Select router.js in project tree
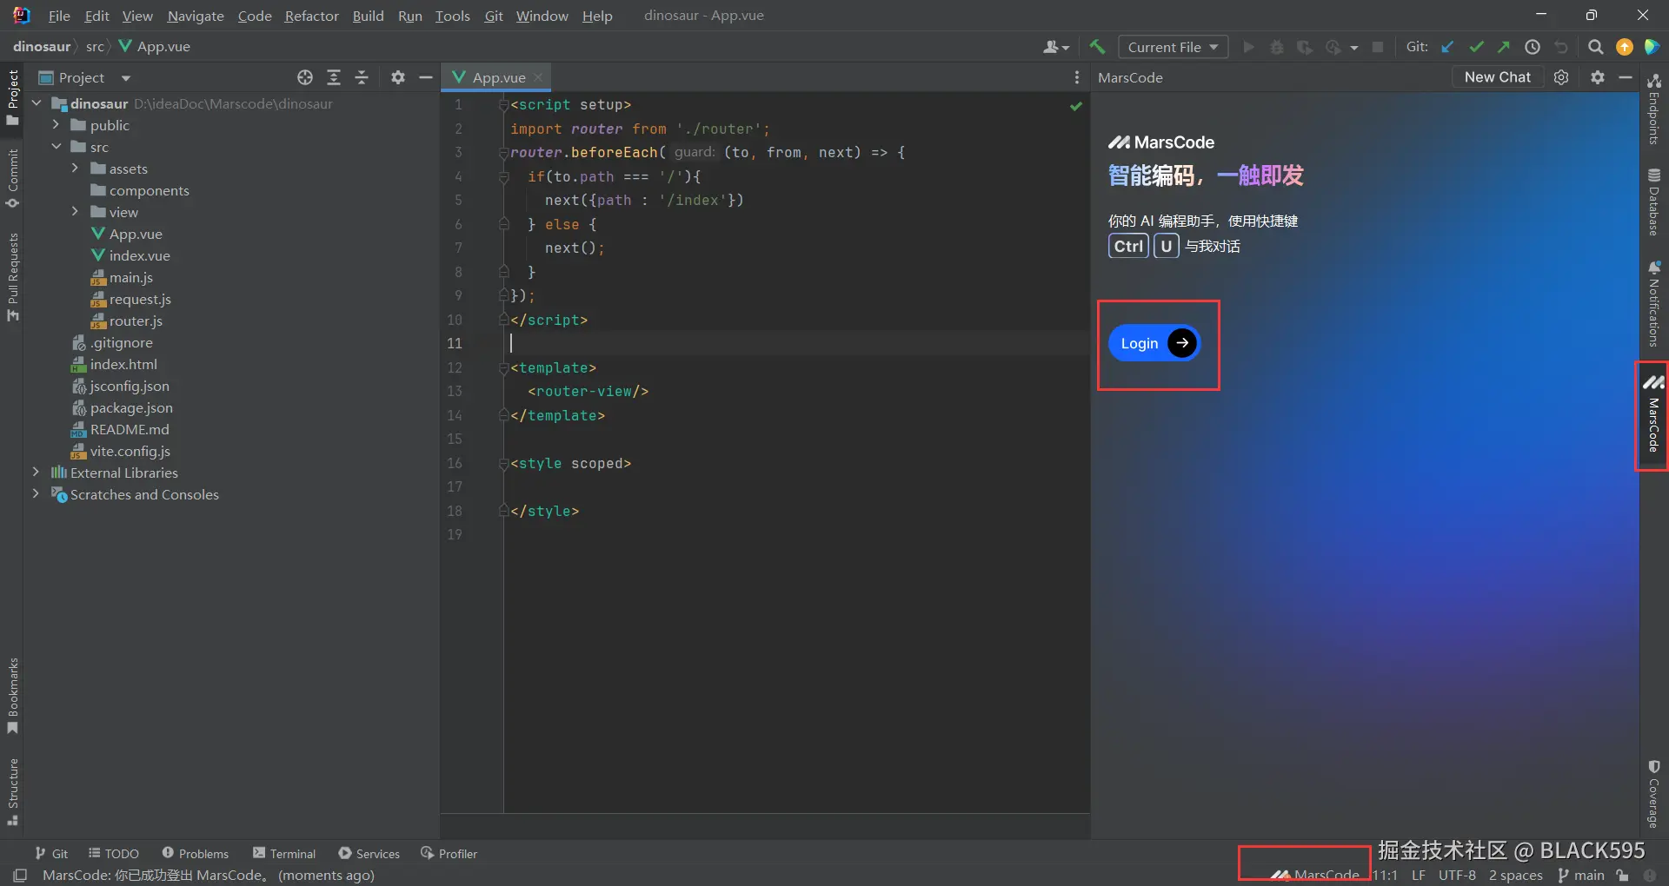This screenshot has height=886, width=1669. 136,321
